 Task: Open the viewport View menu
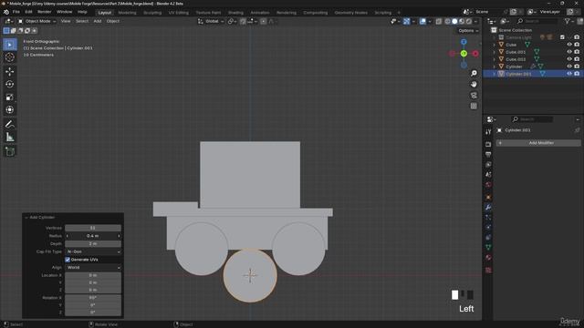click(x=66, y=21)
